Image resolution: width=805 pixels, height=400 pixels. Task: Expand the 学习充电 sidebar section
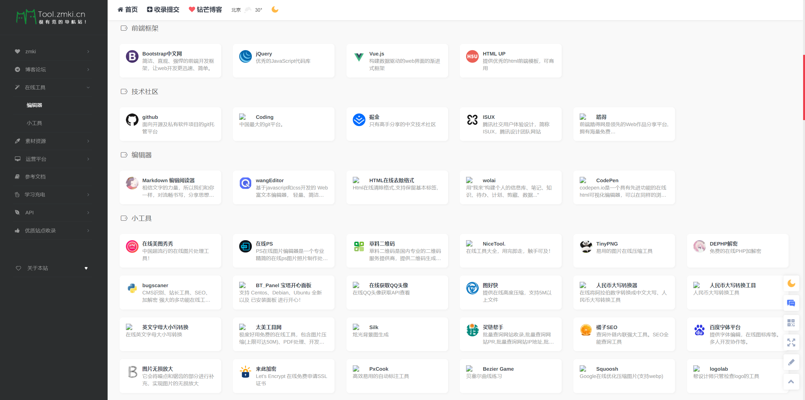pyautogui.click(x=52, y=194)
